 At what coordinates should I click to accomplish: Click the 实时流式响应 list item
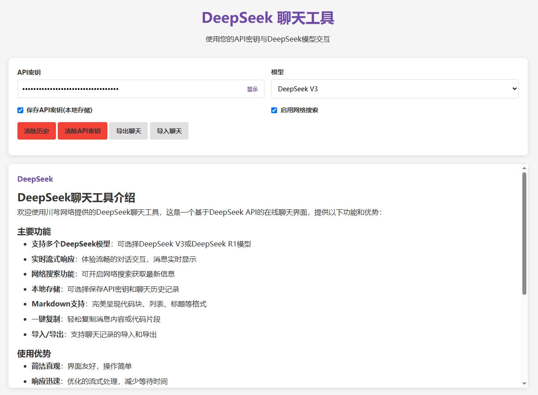pos(114,259)
